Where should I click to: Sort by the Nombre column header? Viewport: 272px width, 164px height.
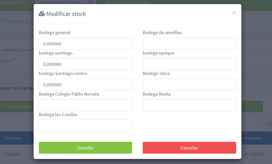coord(13,138)
